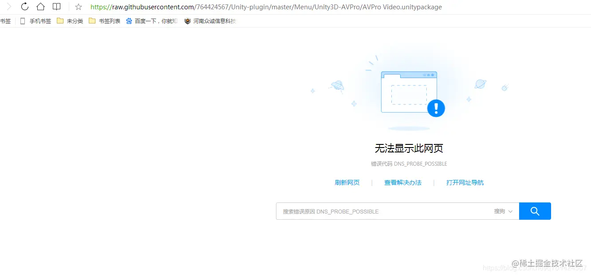Click the 刷新网页 link
591x276 pixels.
pyautogui.click(x=347, y=182)
